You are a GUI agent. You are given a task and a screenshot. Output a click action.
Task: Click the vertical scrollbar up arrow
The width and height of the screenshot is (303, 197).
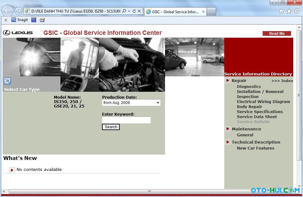(x=299, y=27)
